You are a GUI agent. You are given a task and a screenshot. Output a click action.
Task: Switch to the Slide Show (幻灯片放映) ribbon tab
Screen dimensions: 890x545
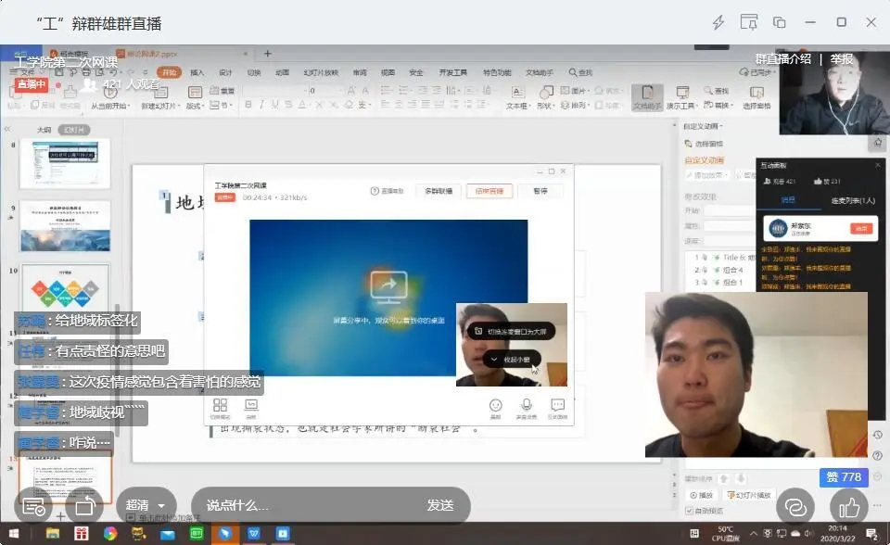coord(321,72)
